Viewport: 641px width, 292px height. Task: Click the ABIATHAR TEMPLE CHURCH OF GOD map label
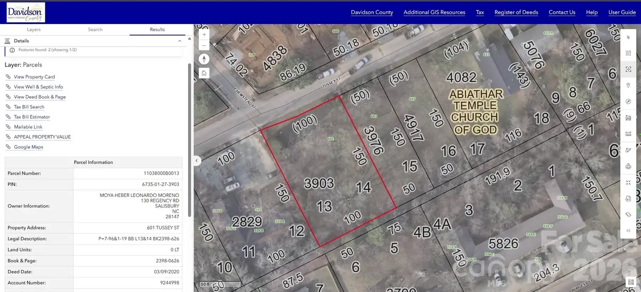pos(475,112)
